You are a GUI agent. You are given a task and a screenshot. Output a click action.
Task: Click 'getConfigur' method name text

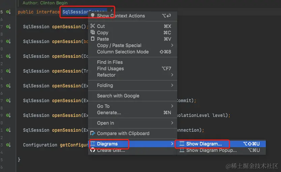[74, 145]
